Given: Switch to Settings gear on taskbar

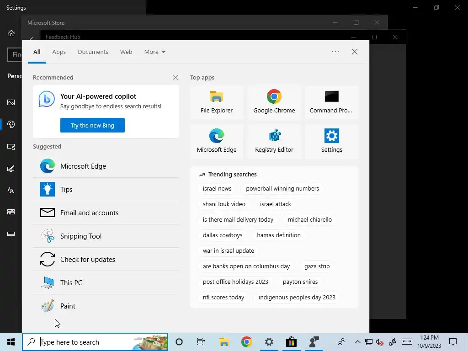Looking at the screenshot, I should pos(269,342).
